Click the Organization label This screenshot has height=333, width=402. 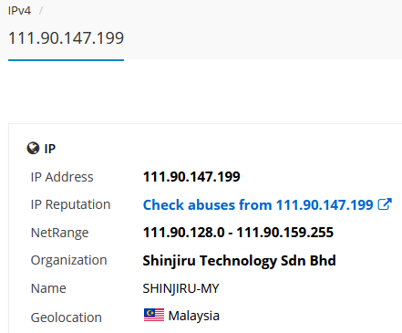[69, 261]
